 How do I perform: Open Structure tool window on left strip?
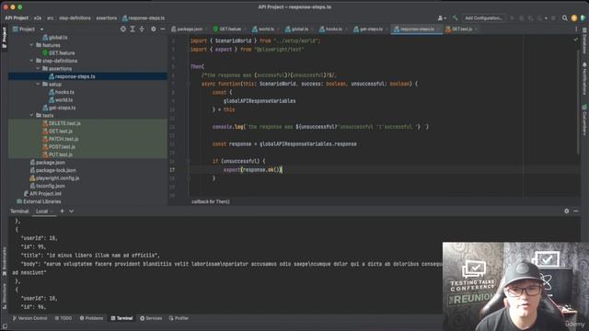point(5,296)
